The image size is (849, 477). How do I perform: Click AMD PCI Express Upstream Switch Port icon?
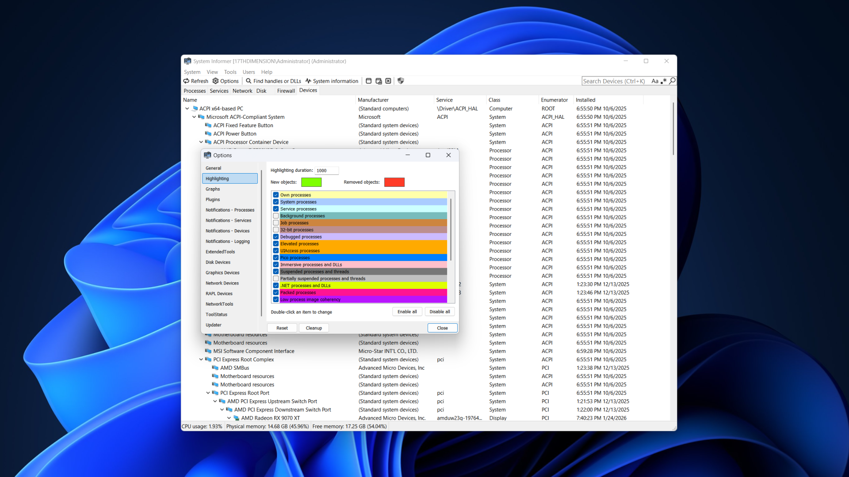(x=222, y=401)
